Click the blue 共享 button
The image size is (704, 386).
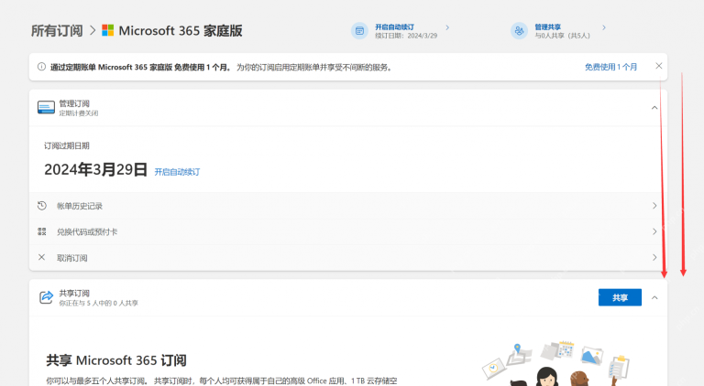coord(620,297)
